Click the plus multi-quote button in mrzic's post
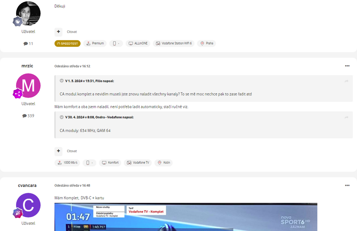The image size is (357, 231). [59, 151]
